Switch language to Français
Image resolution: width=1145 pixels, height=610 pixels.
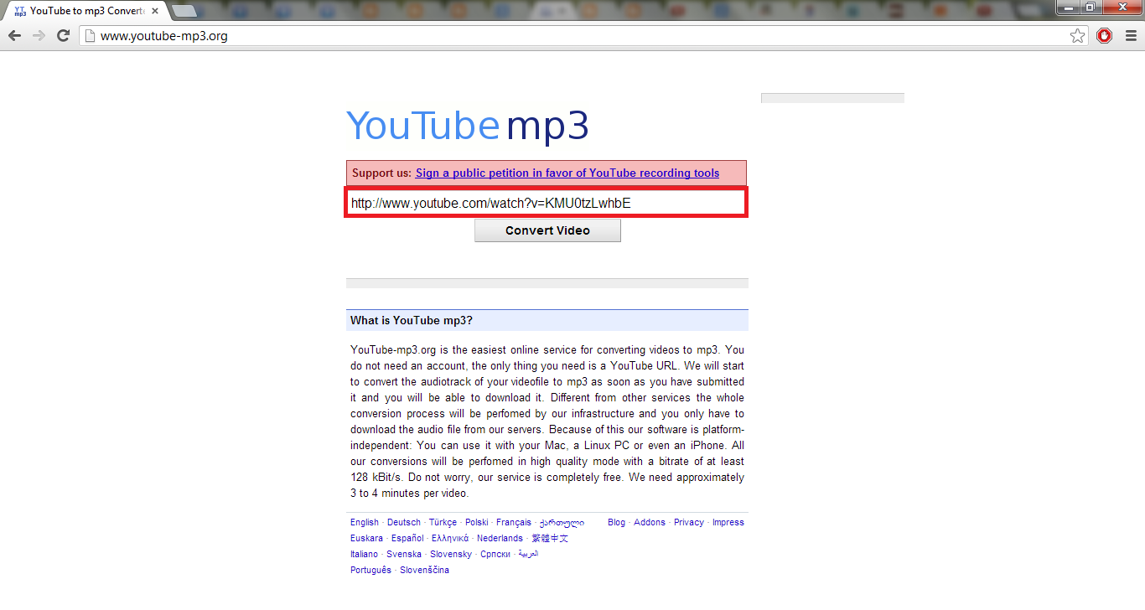(514, 523)
